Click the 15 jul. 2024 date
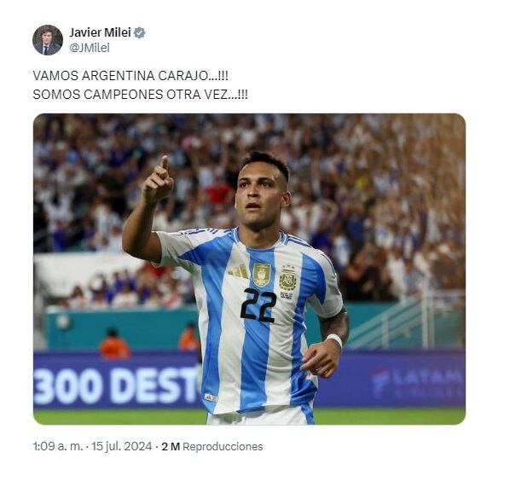 tap(121, 446)
